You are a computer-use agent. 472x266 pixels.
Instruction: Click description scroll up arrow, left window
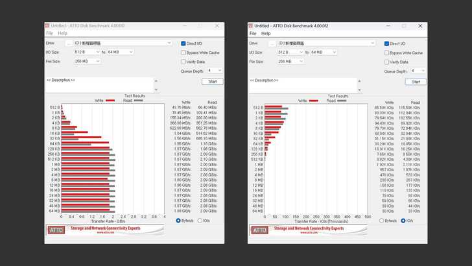pos(156,80)
